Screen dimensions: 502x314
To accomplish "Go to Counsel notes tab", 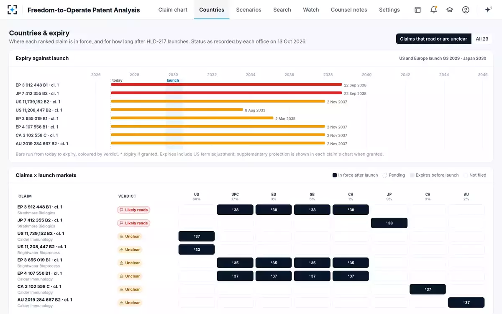I will tap(349, 10).
